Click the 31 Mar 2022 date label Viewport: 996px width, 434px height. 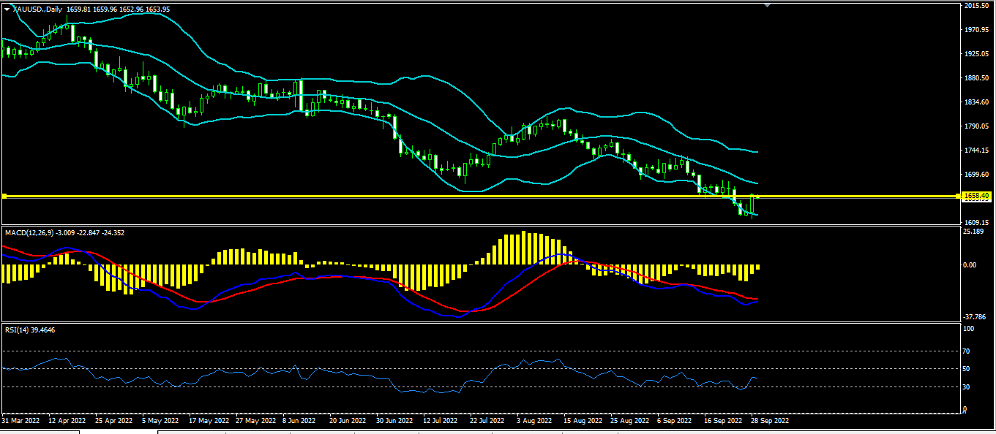(x=20, y=421)
